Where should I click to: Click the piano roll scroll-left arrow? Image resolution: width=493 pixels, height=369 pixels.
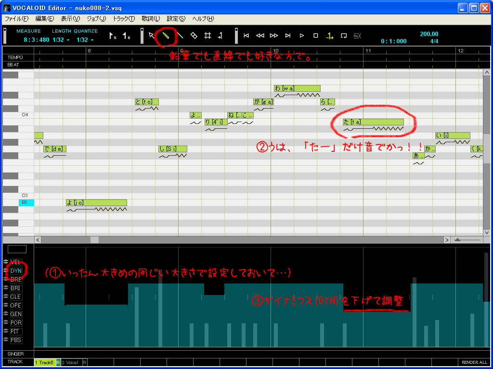38,240
